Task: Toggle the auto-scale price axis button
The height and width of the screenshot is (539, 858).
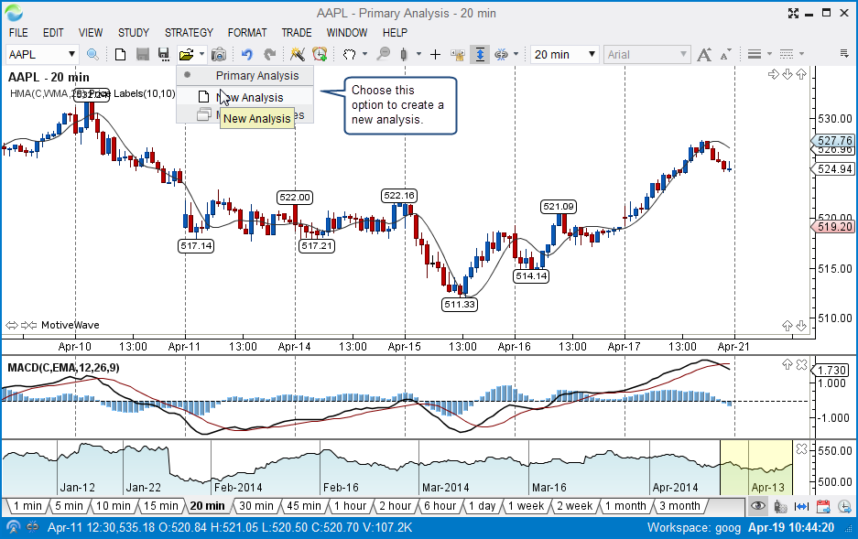Action: (480, 54)
